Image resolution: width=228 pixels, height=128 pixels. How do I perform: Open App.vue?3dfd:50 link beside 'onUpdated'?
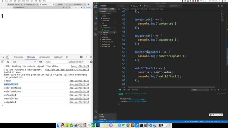click(79, 102)
